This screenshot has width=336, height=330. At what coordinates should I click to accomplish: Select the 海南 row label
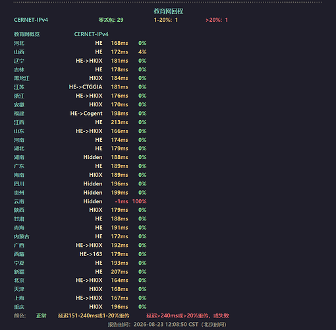click(19, 175)
